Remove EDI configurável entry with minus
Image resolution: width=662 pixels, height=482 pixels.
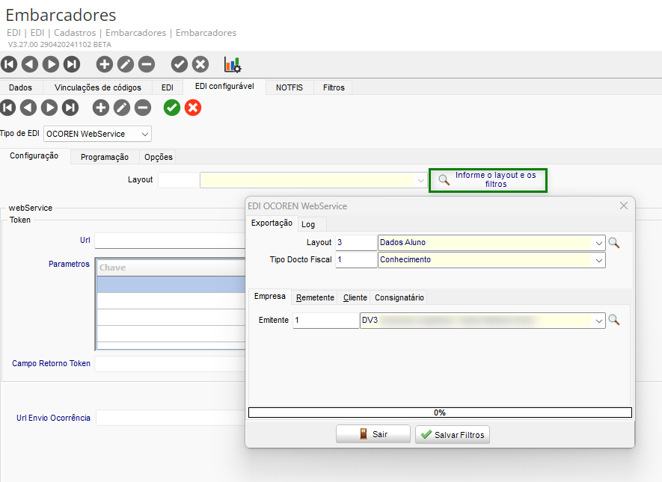143,108
